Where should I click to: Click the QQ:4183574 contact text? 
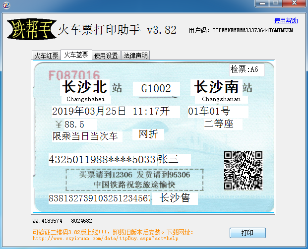pos(47,221)
